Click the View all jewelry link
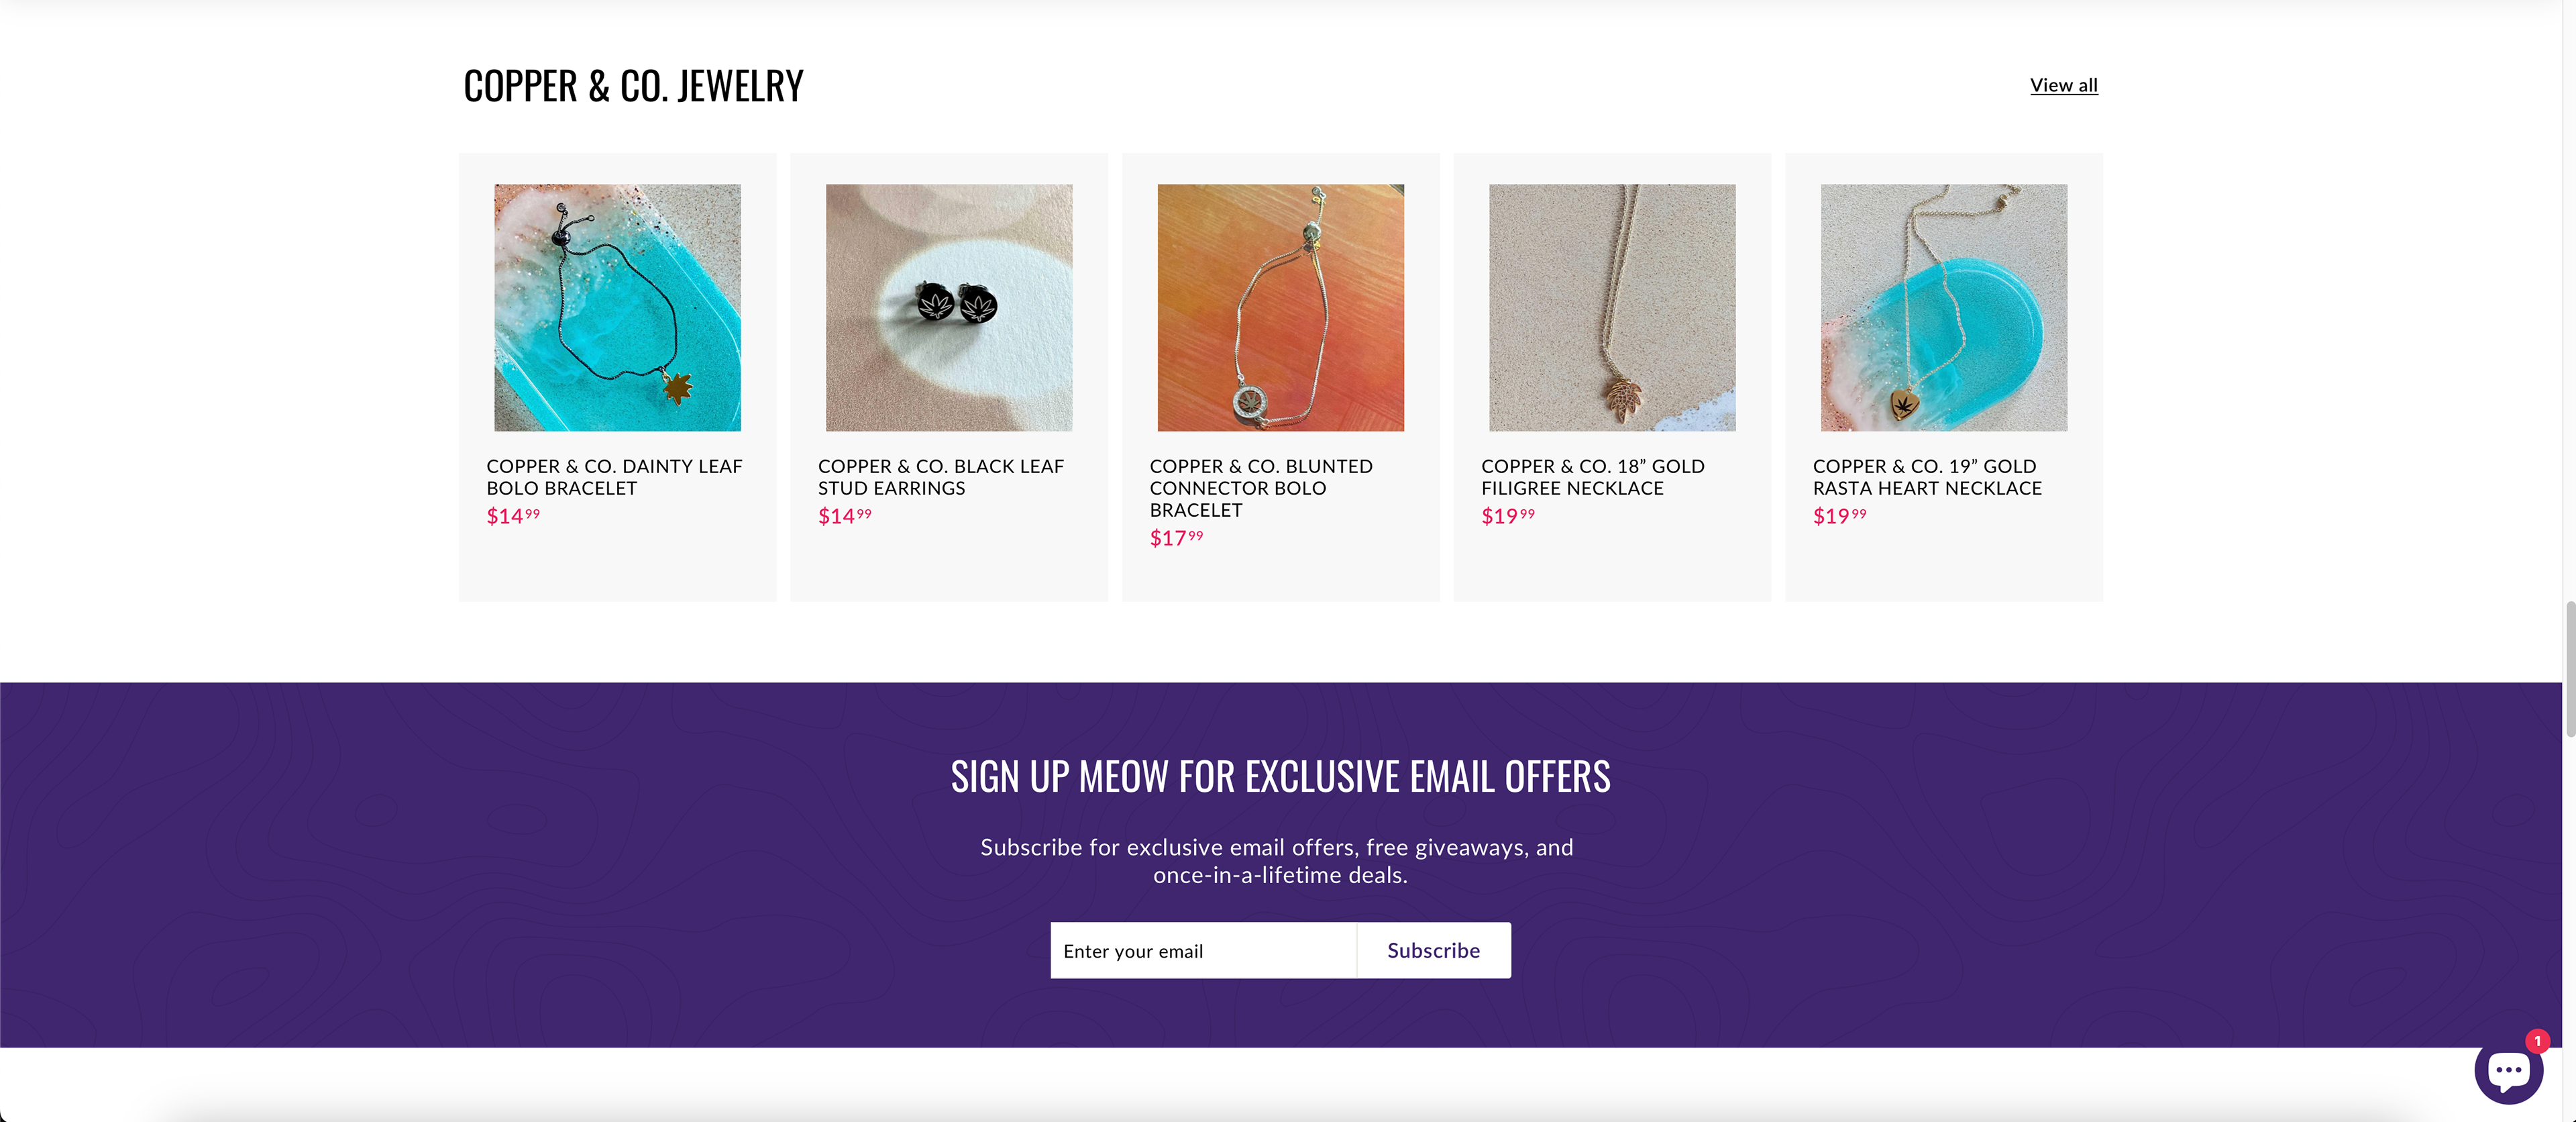The height and width of the screenshot is (1122, 2576). point(2063,85)
